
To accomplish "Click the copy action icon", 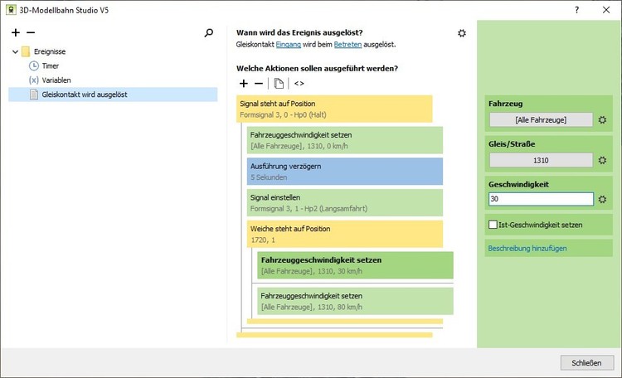I will 279,84.
